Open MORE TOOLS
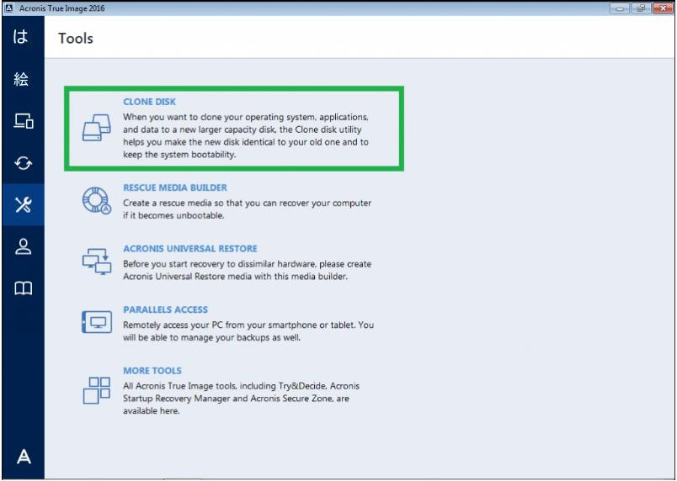This screenshot has height=481, width=677. (152, 371)
